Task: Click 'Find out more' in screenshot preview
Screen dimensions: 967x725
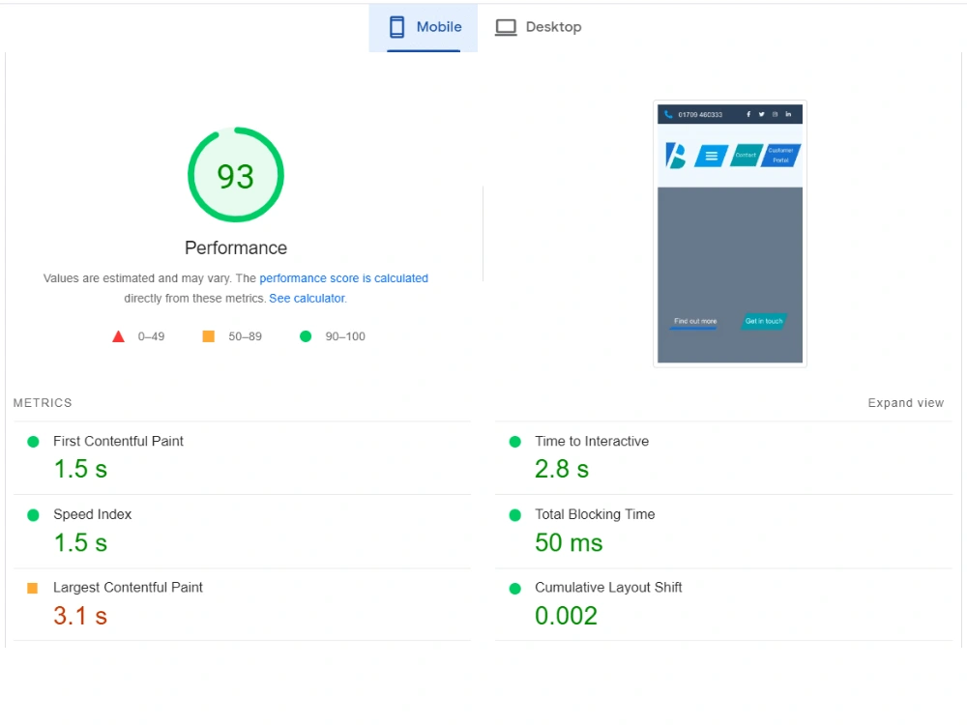Action: click(695, 321)
